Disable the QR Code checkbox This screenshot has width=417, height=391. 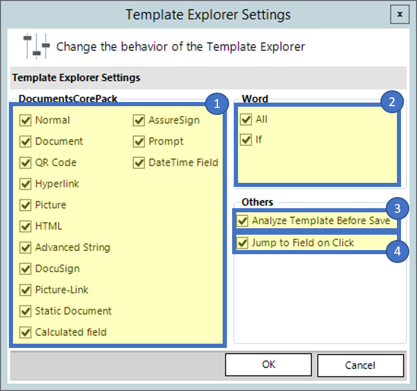click(25, 163)
